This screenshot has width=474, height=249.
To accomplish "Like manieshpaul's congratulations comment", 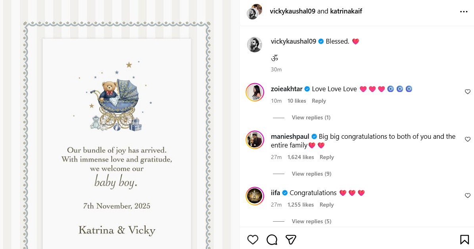I will point(468,140).
